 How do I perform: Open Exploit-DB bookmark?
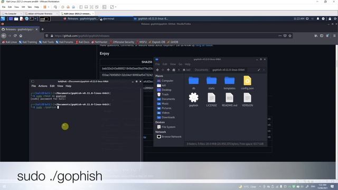coord(157,42)
